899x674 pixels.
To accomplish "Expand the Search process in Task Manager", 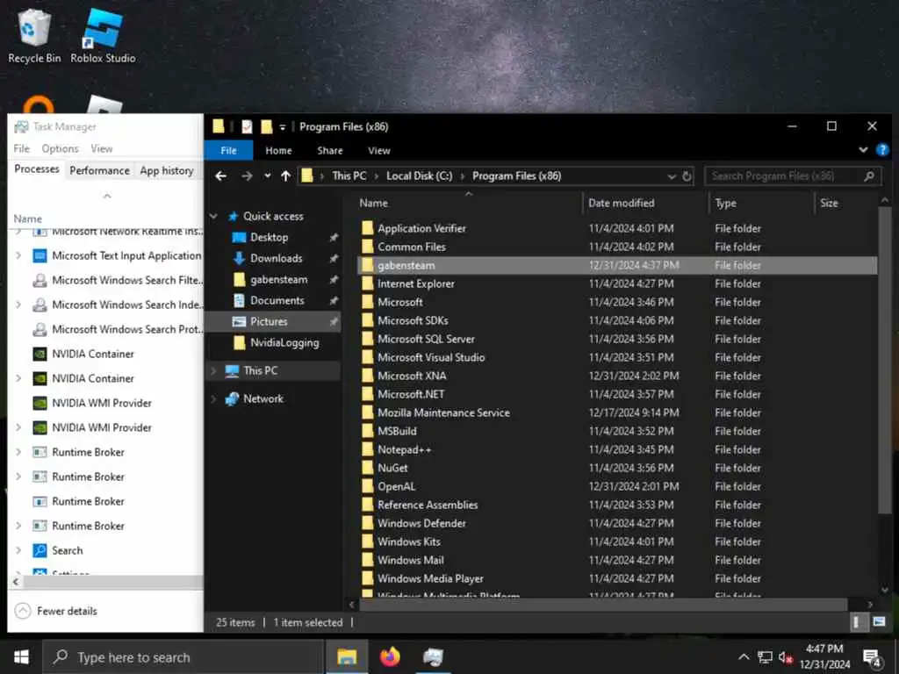I will (x=18, y=550).
